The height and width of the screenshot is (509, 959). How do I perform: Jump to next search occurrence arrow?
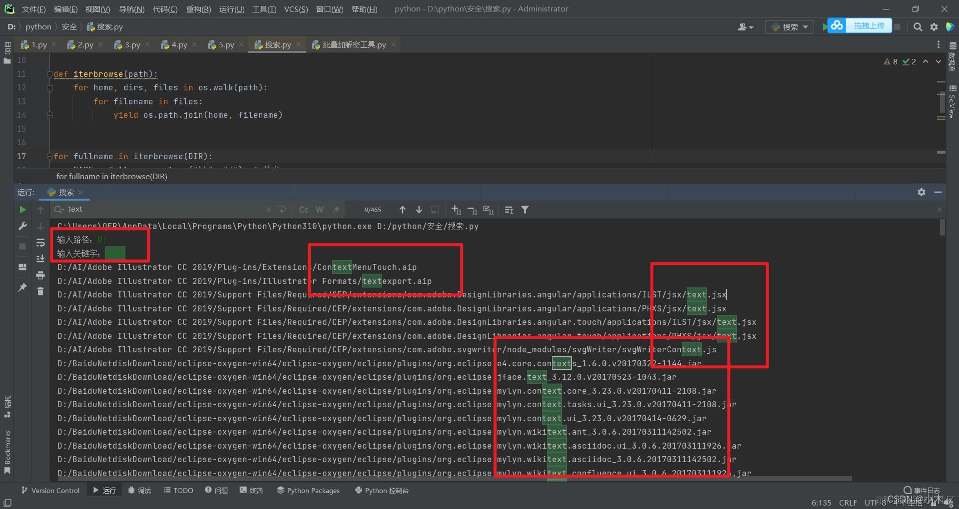coord(419,210)
